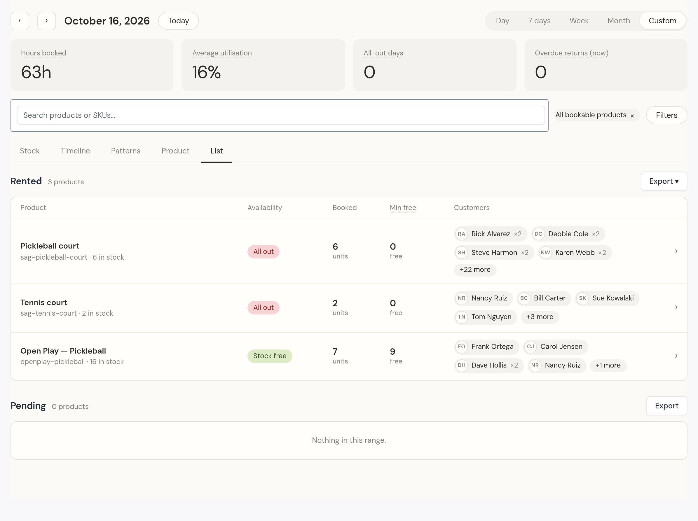Select Nancy Ruiz chip in Tennis court row
Viewport: 698px width, 521px height.
coord(483,298)
